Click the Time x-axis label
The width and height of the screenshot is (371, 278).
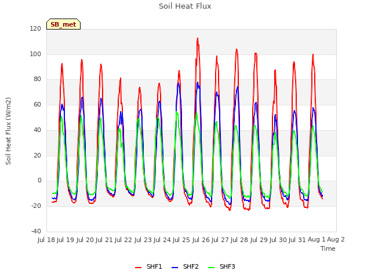click(x=328, y=248)
